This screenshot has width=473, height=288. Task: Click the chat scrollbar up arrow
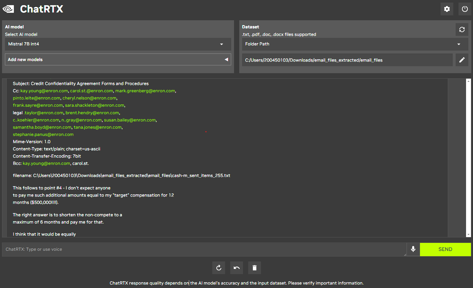pyautogui.click(x=468, y=81)
